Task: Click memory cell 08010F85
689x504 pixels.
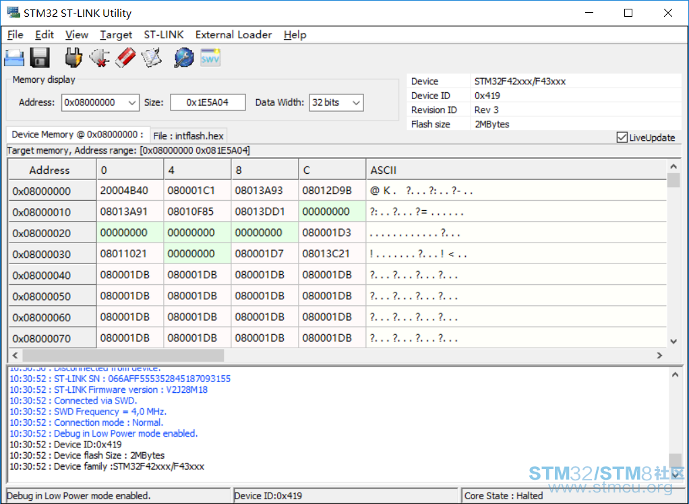Action: [198, 212]
